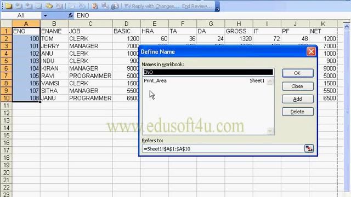Image resolution: width=351 pixels, height=197 pixels.
Task: Click cell containing NET header
Action: click(323, 31)
